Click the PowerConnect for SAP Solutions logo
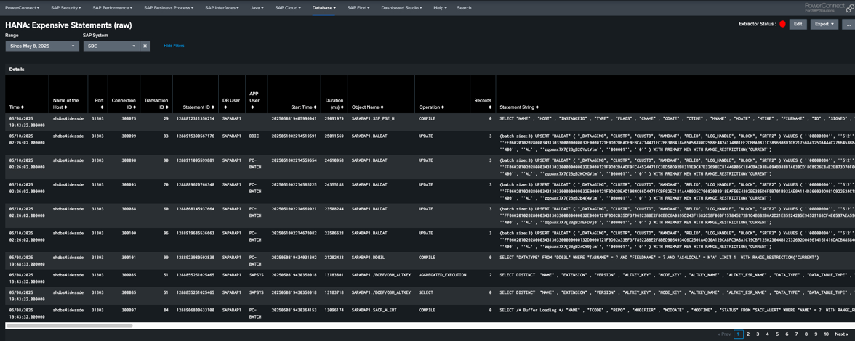 829,8
